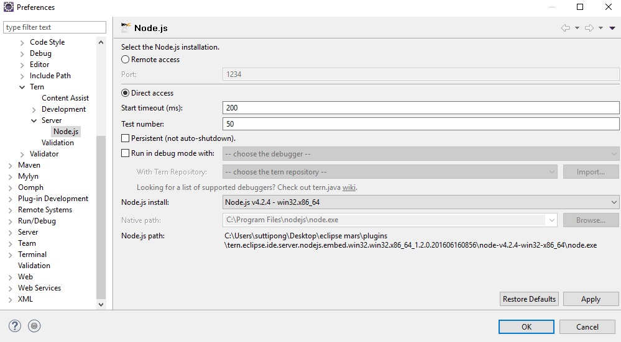The width and height of the screenshot is (621, 342).
Task: Confirm with the OK button
Action: pyautogui.click(x=527, y=326)
